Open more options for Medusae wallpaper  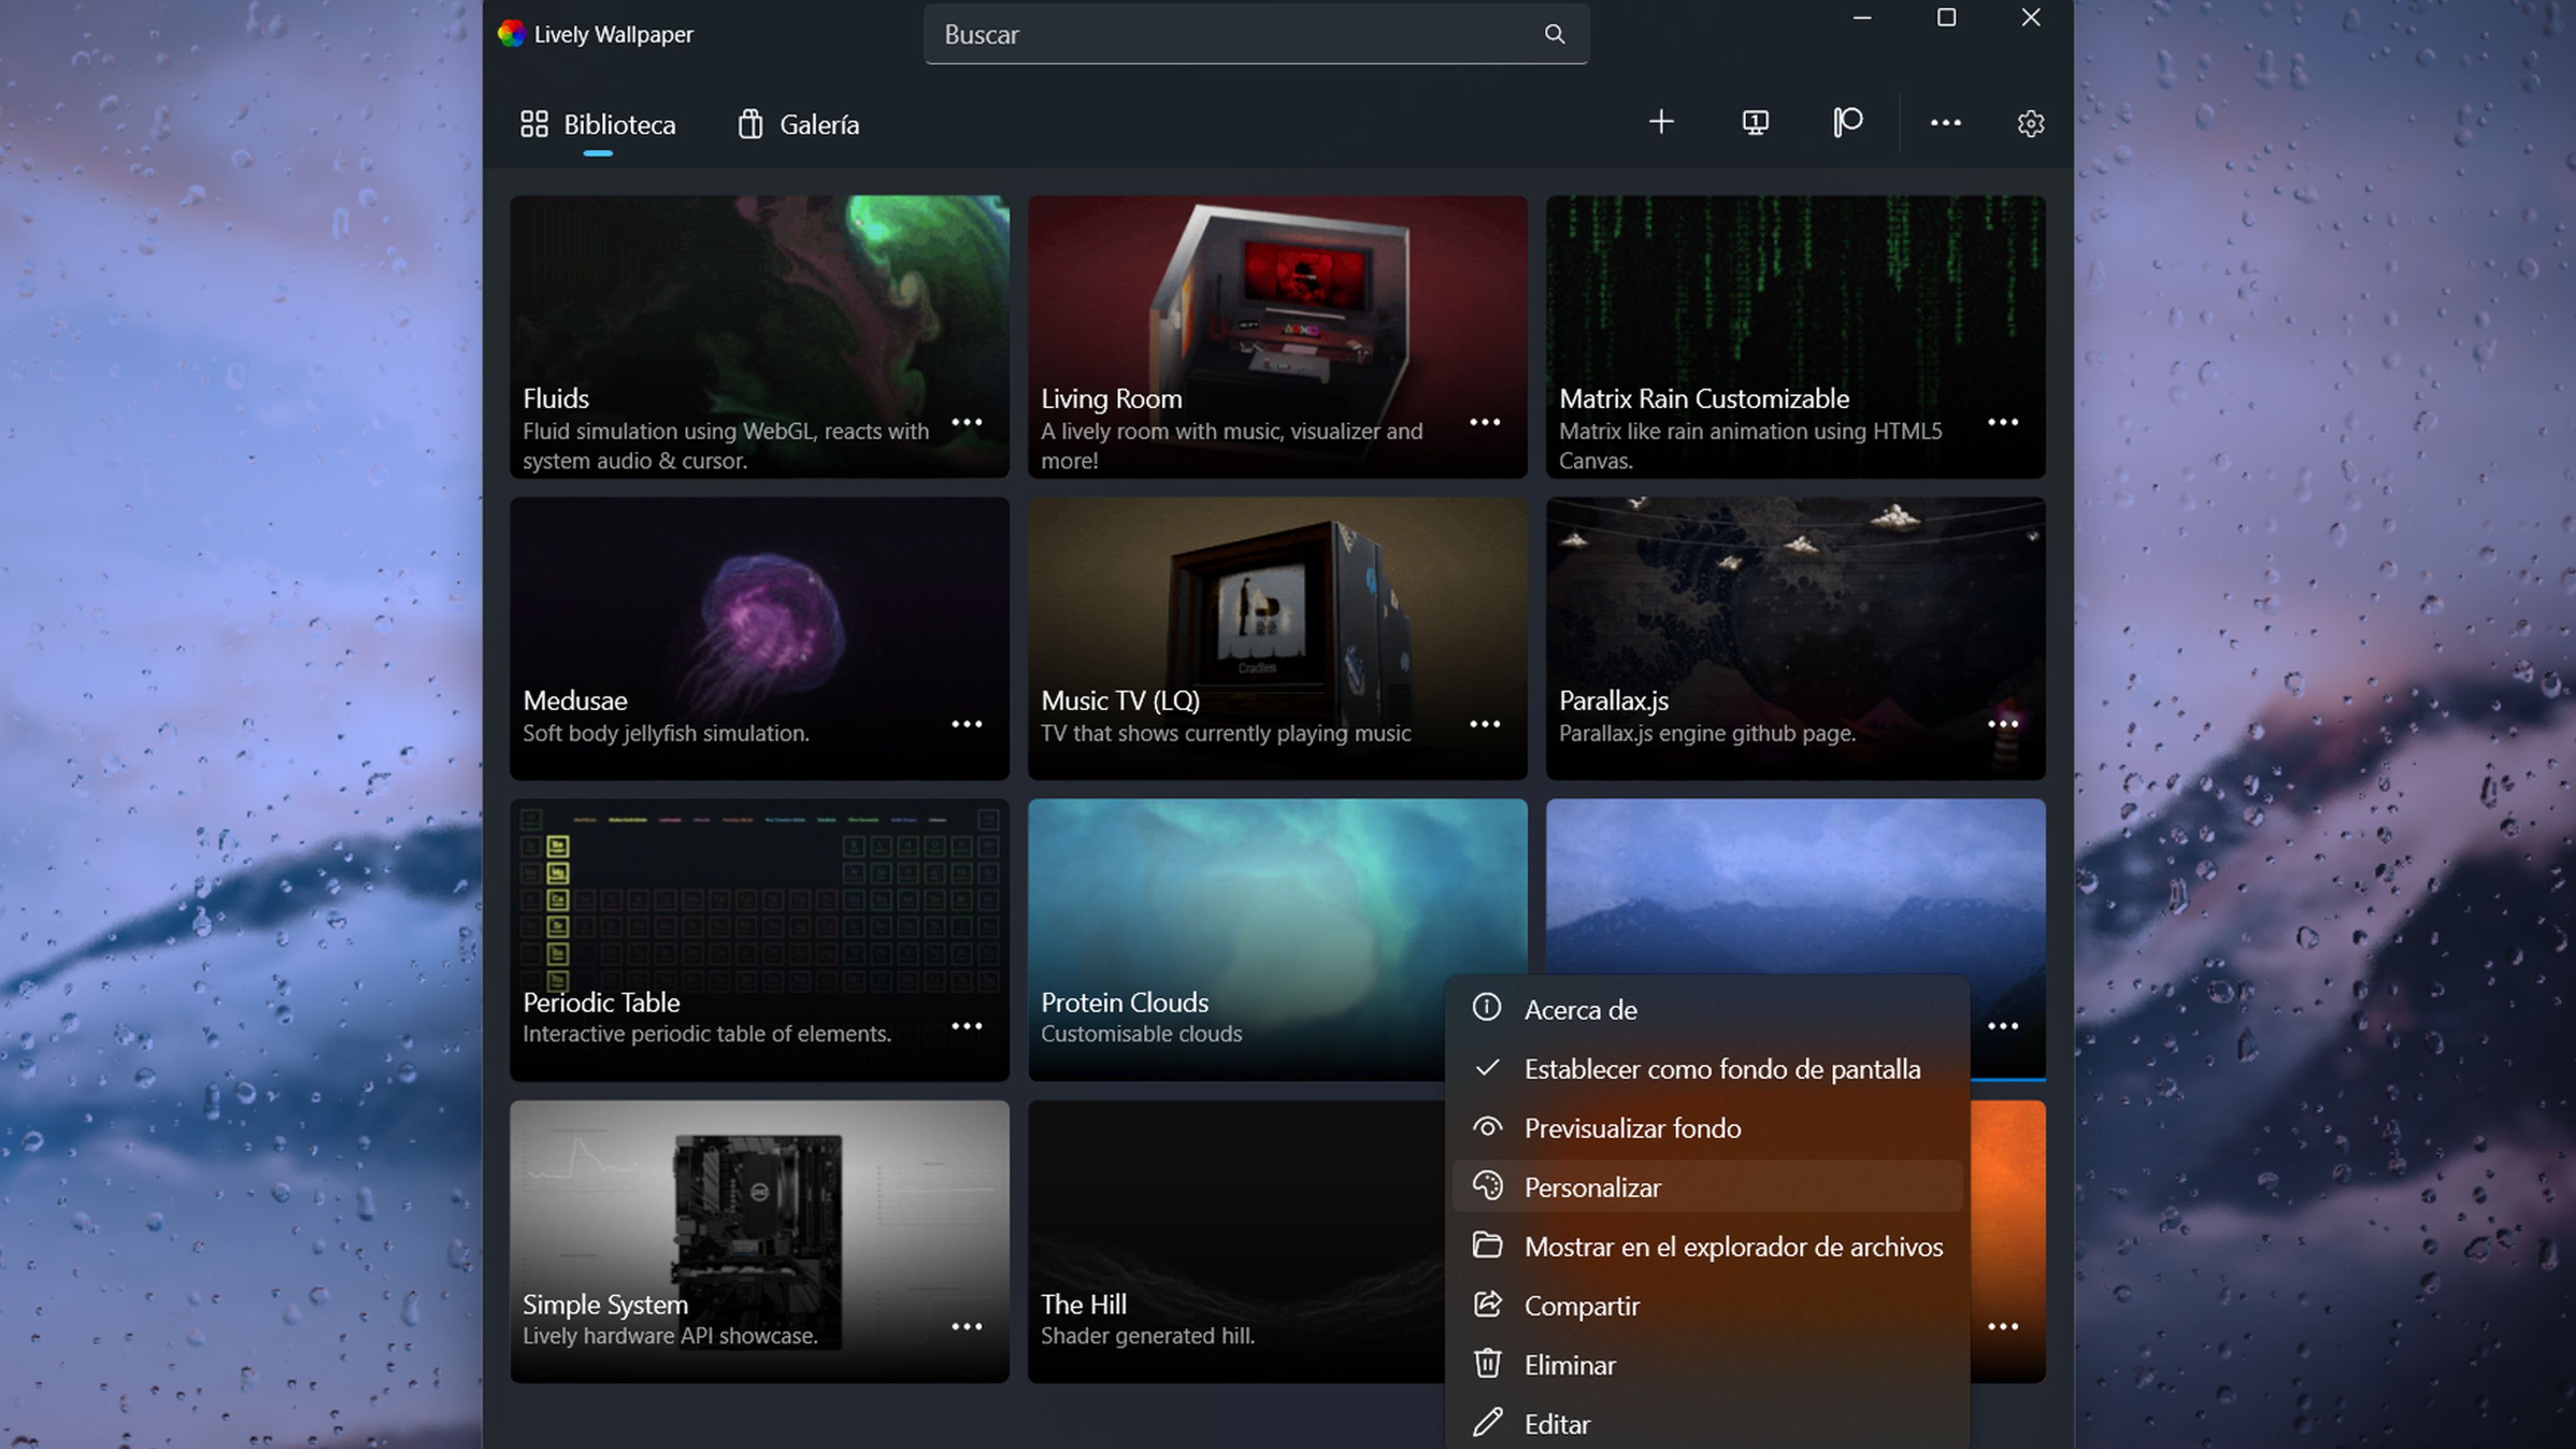click(966, 724)
